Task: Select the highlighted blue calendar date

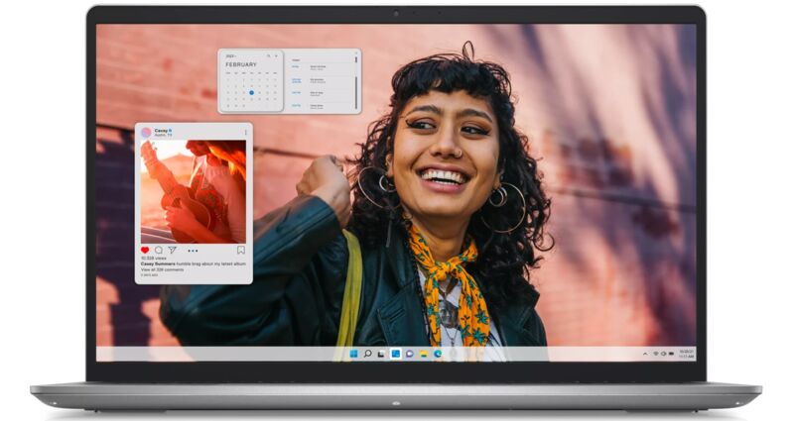Action: tap(252, 92)
